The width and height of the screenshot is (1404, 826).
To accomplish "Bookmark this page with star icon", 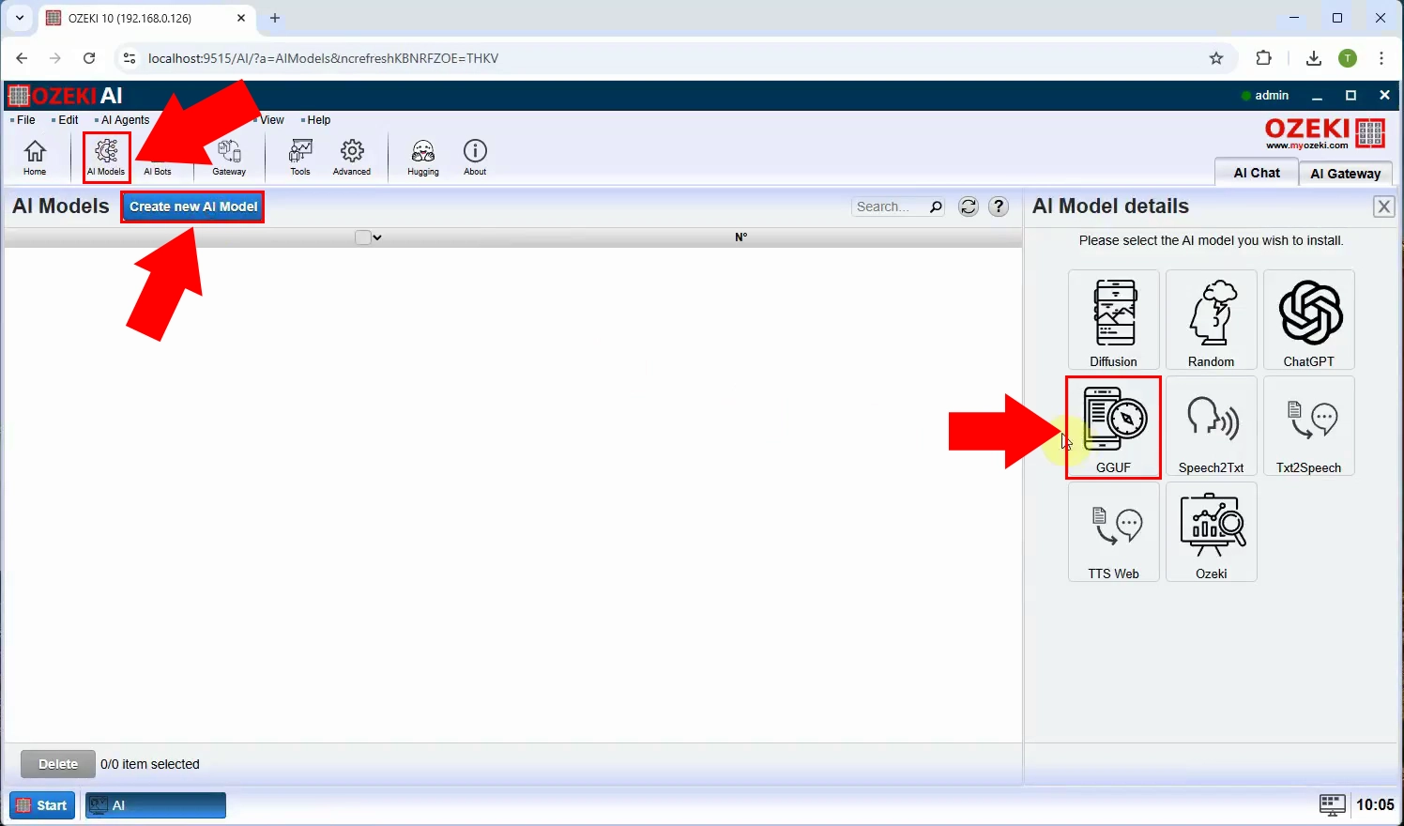I will pyautogui.click(x=1216, y=58).
